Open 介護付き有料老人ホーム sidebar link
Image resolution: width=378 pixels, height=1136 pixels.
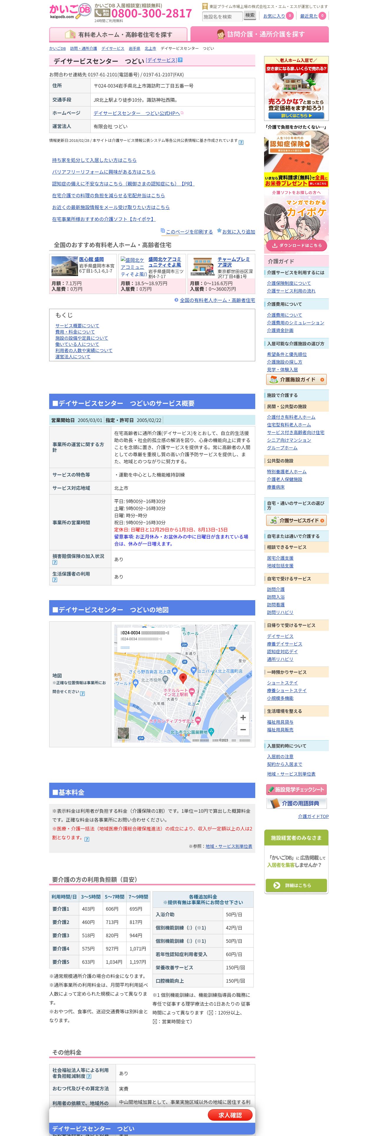click(291, 417)
